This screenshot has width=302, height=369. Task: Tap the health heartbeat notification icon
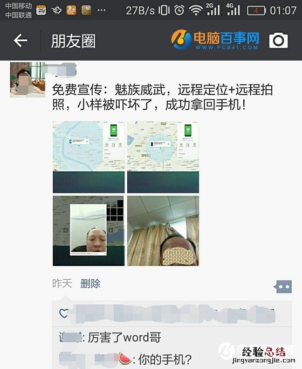coord(86,10)
